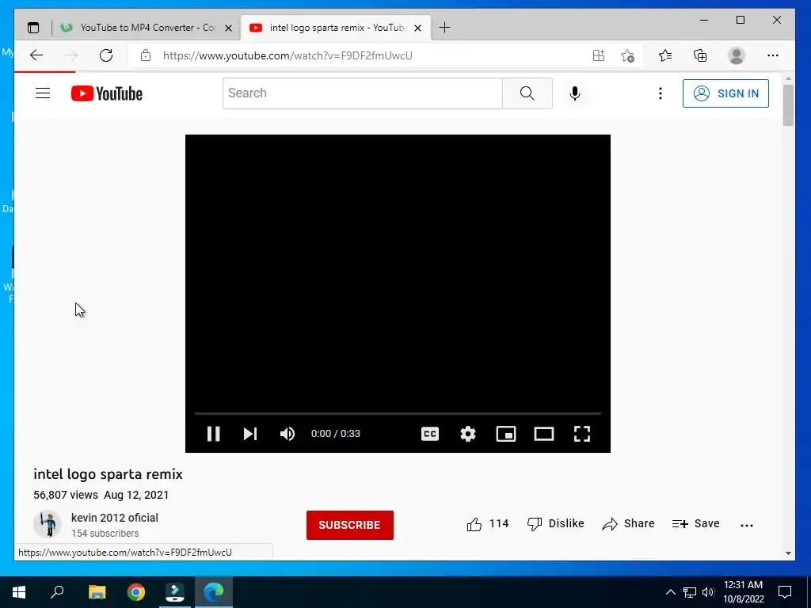Switch to theater mode
Viewport: 811px width, 608px height.
pyautogui.click(x=543, y=434)
